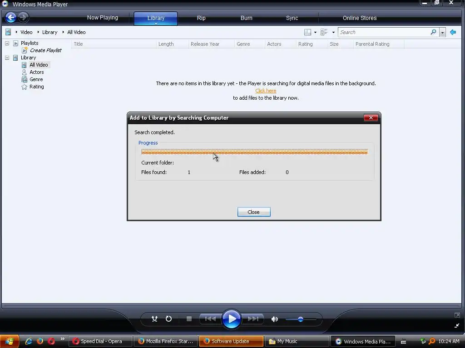Click the video category icon in breadcrumb

pos(8,32)
